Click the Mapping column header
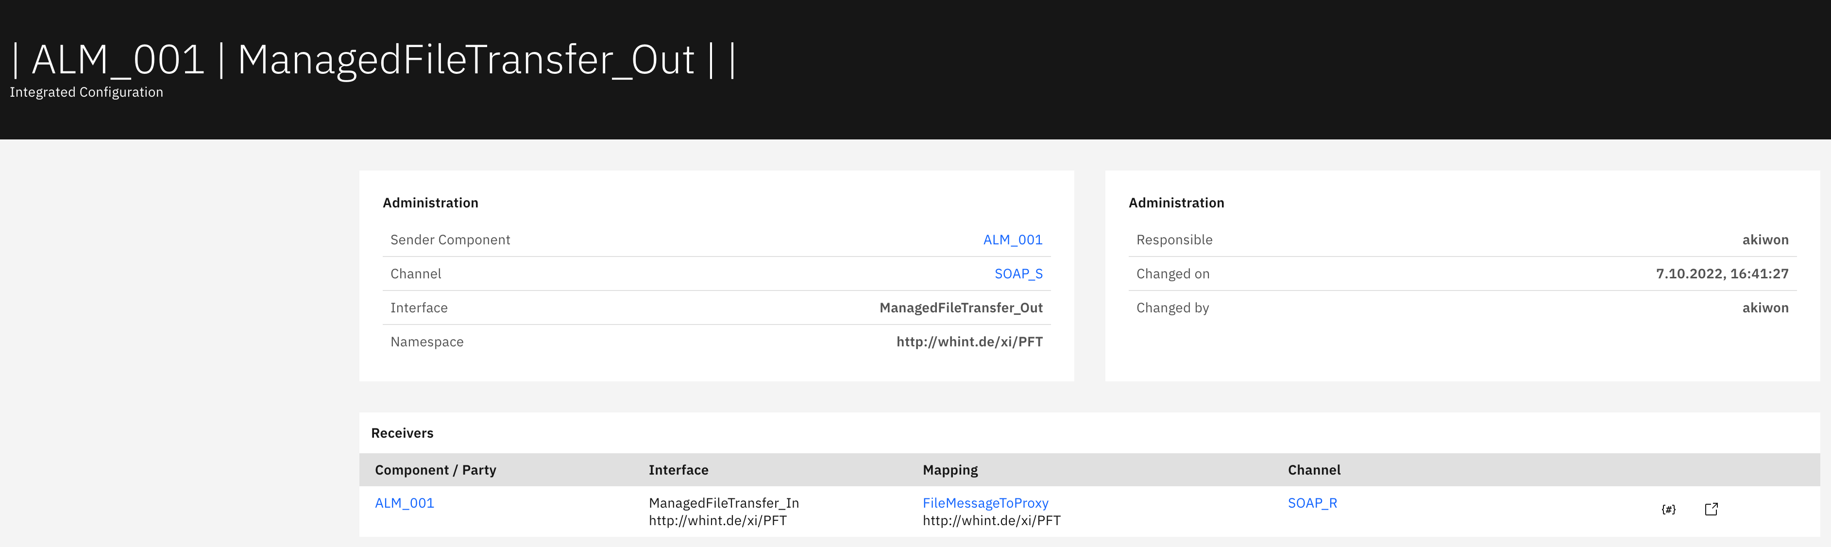The image size is (1831, 547). (x=949, y=470)
